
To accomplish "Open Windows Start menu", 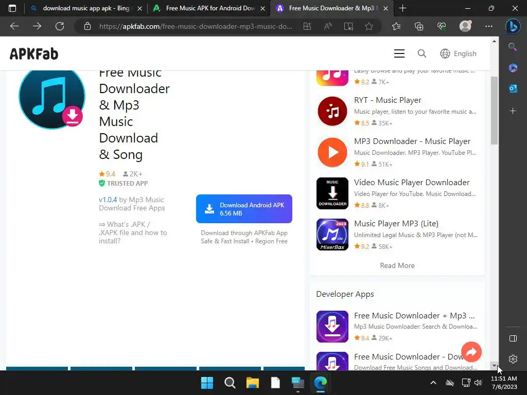I will (207, 383).
